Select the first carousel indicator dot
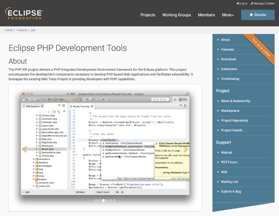 point(95,200)
